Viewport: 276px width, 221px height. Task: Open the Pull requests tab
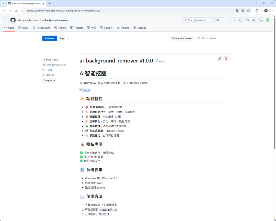[41, 28]
